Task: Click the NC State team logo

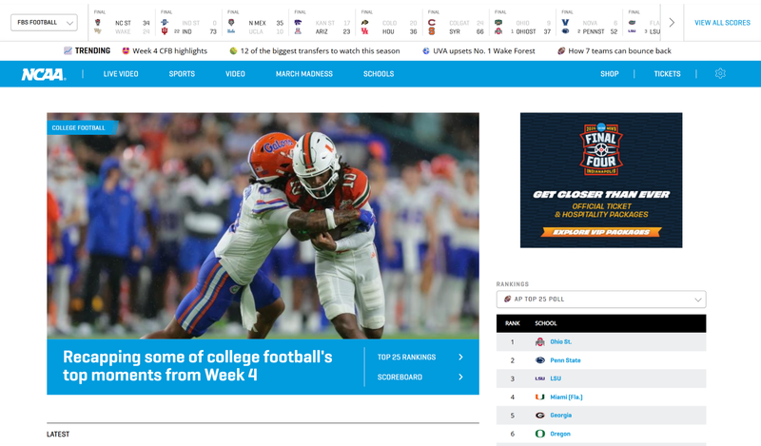Action: pyautogui.click(x=98, y=22)
